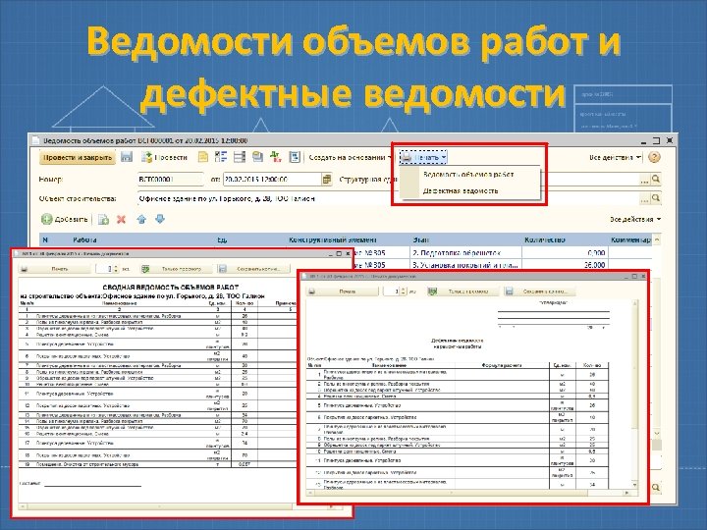Click the Дт/Кт postings icon
Screen dimensions: 707x530
(276, 157)
